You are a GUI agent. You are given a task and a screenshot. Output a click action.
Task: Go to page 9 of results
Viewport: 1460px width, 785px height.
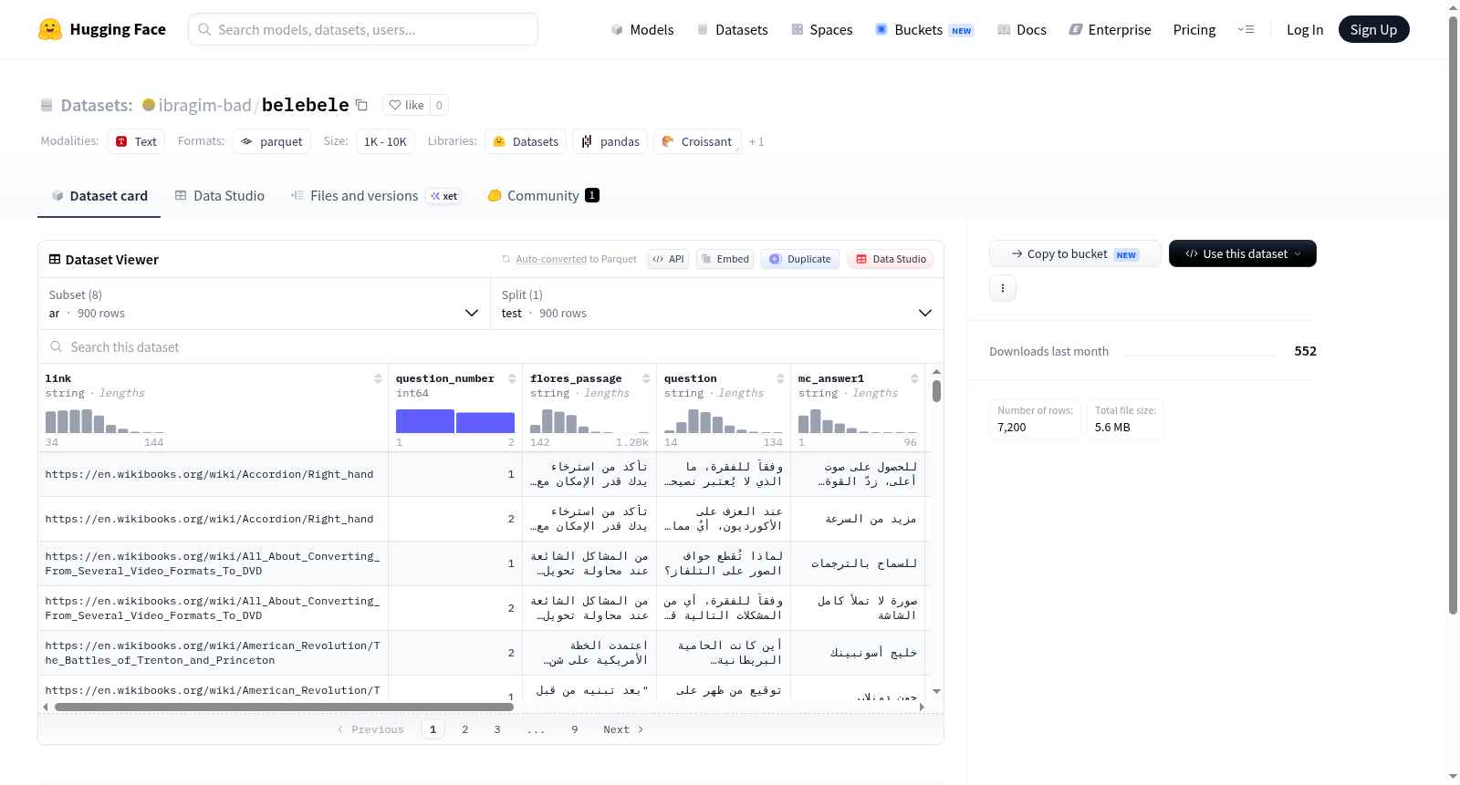[575, 729]
